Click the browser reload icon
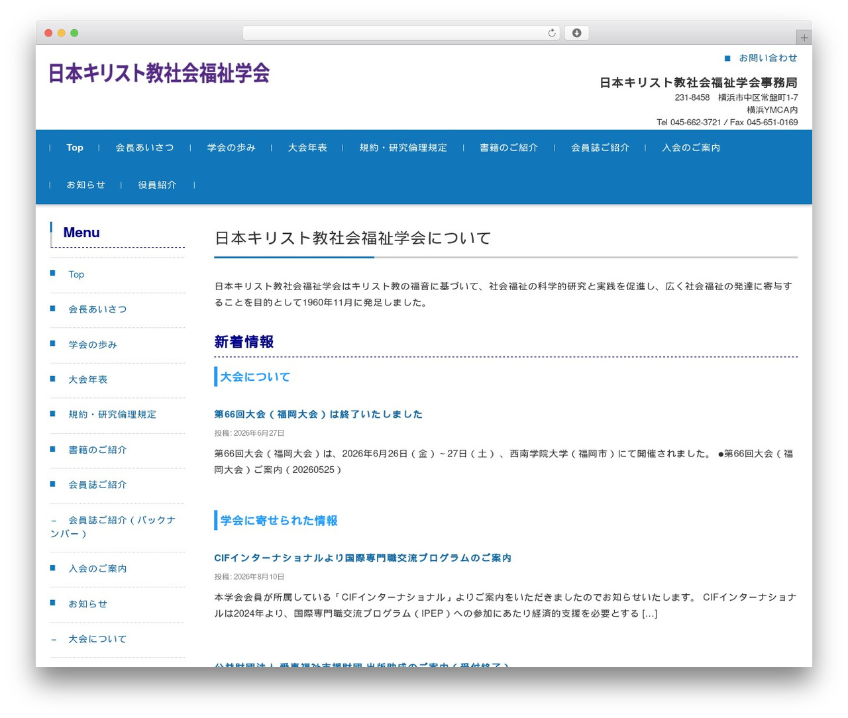The height and width of the screenshot is (718, 848). [551, 33]
